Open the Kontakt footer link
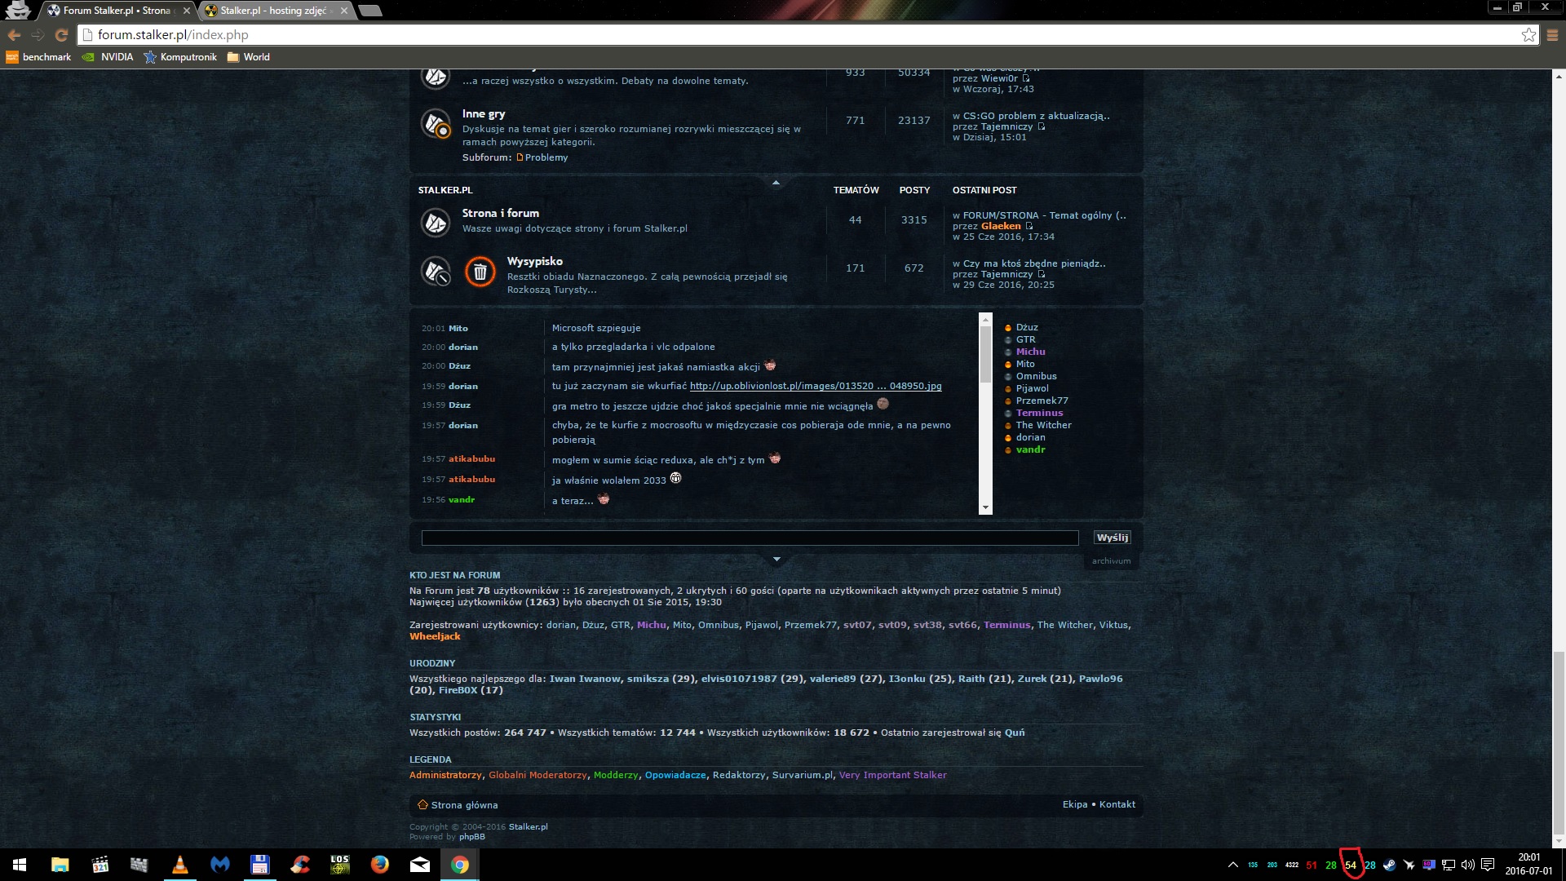1566x881 pixels. [x=1117, y=804]
